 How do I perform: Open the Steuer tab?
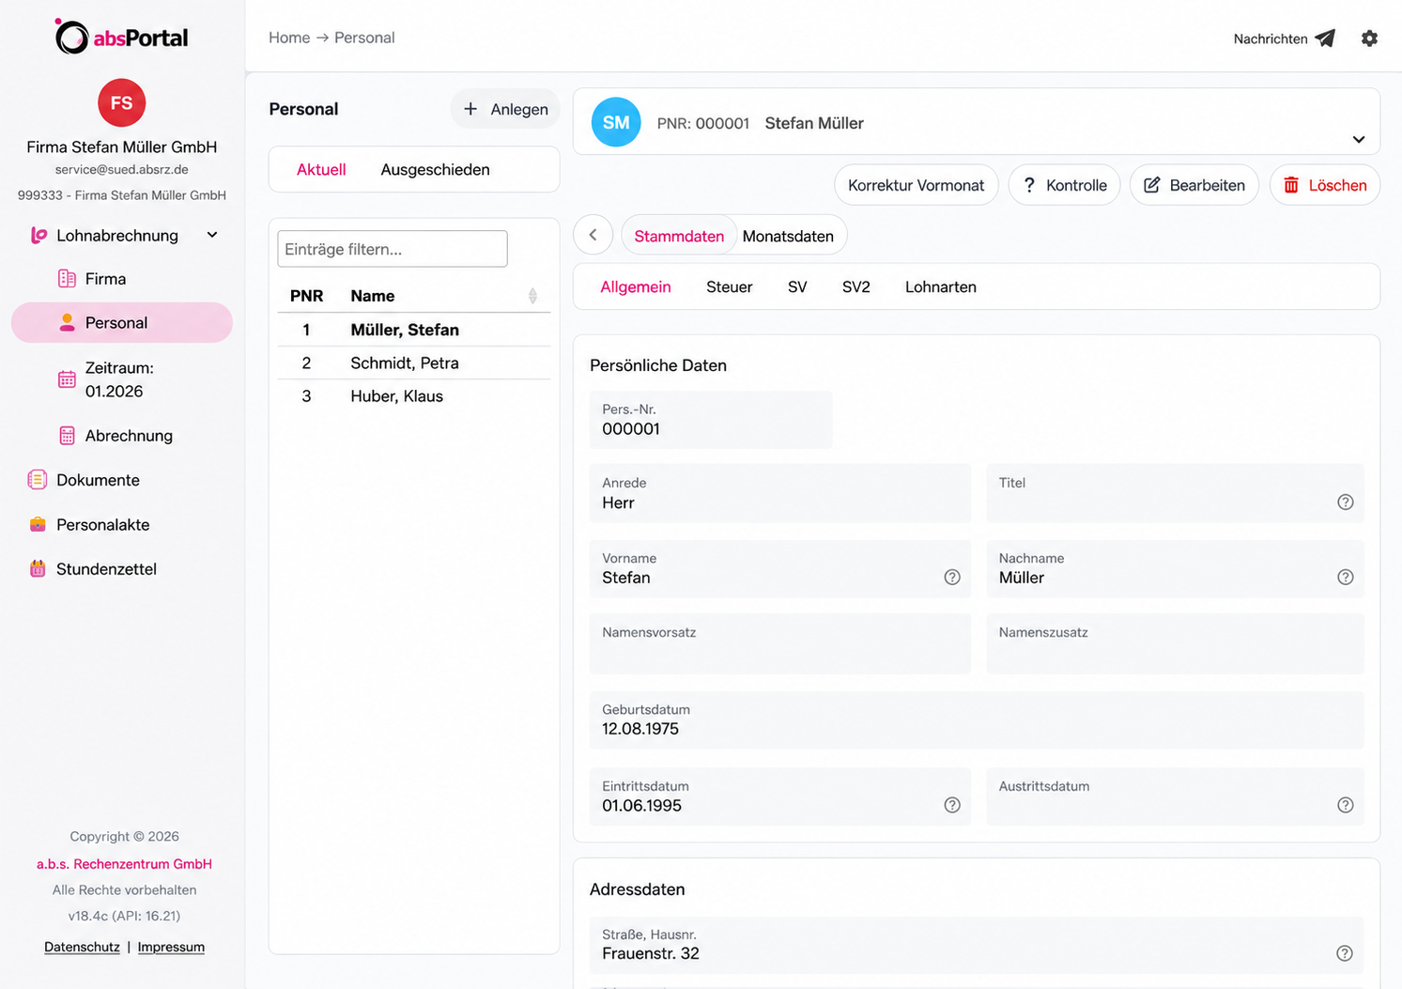730,287
